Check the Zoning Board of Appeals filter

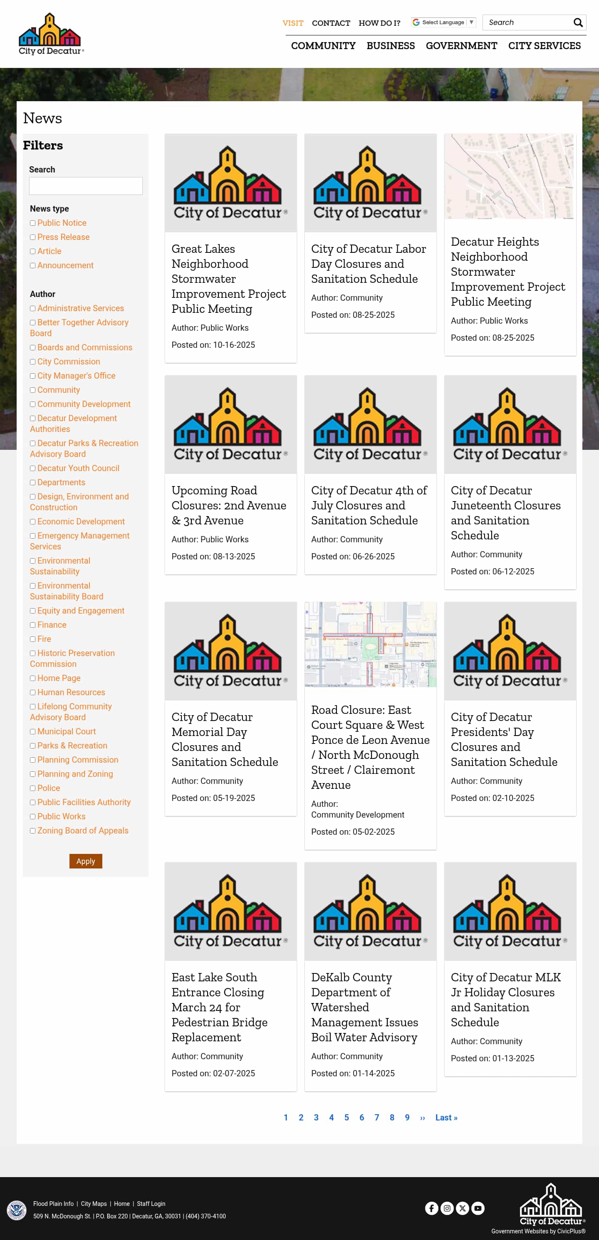click(33, 831)
